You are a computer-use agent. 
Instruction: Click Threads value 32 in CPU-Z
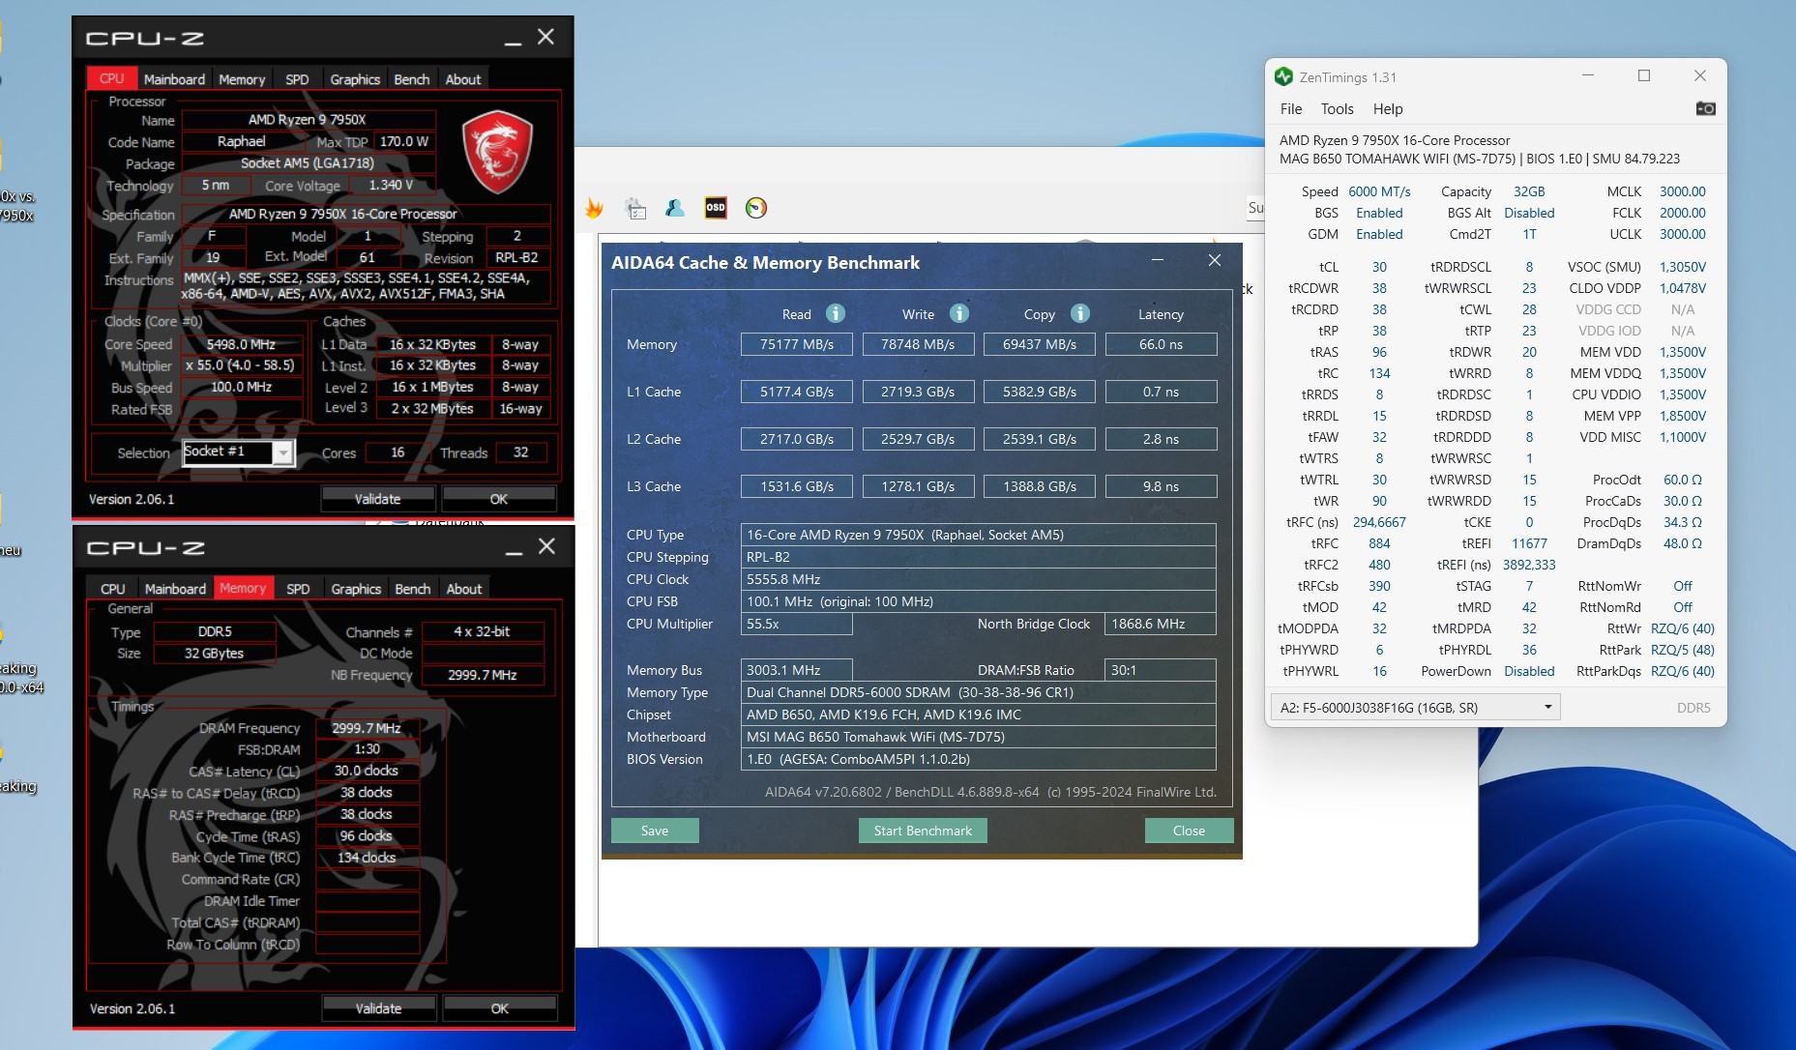[521, 452]
